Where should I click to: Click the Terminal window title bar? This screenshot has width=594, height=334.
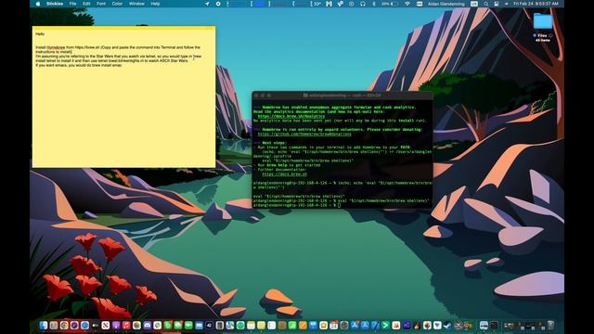342,96
